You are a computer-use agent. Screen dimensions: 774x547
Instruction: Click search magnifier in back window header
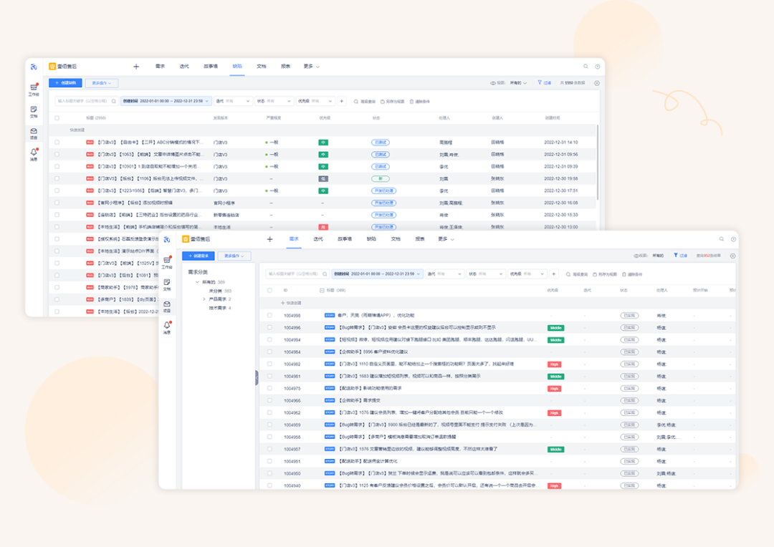pyautogui.click(x=586, y=67)
